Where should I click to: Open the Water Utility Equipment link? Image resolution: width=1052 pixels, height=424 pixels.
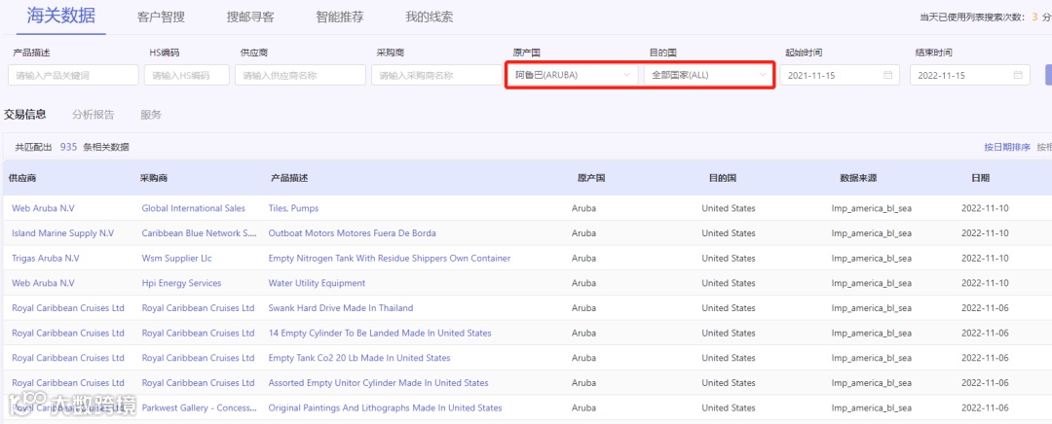[317, 283]
